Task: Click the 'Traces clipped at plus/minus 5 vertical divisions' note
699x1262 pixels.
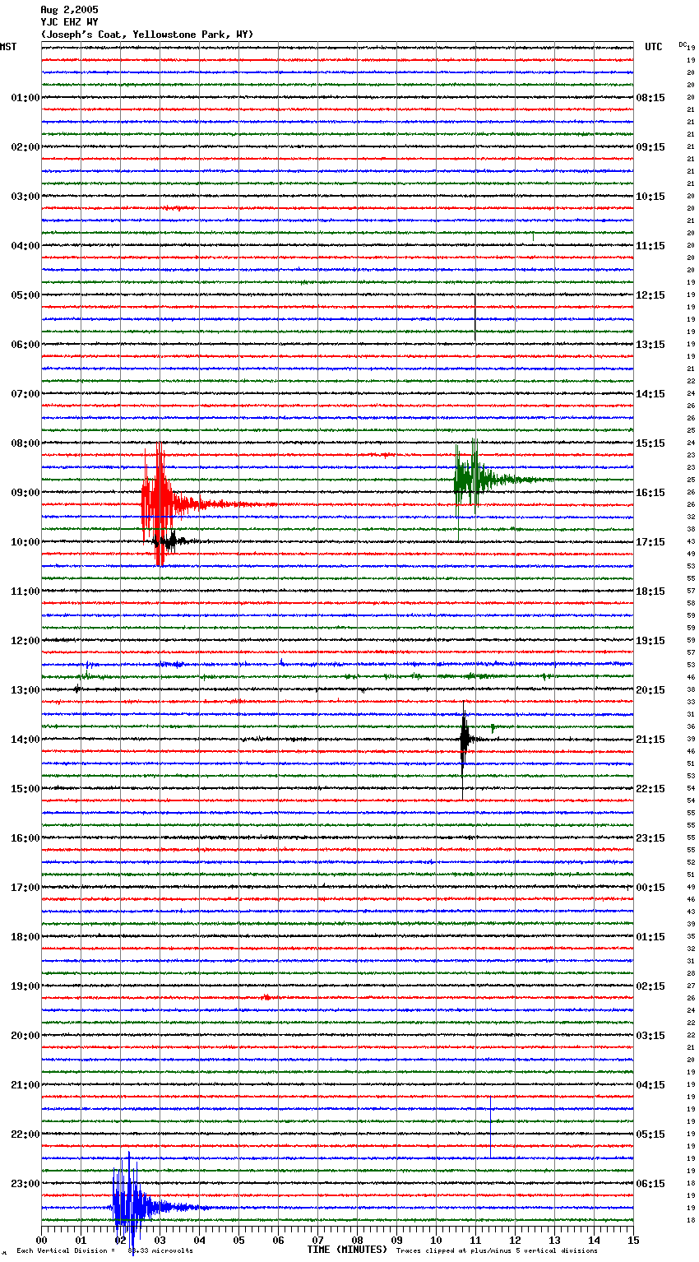Action: [x=497, y=1251]
